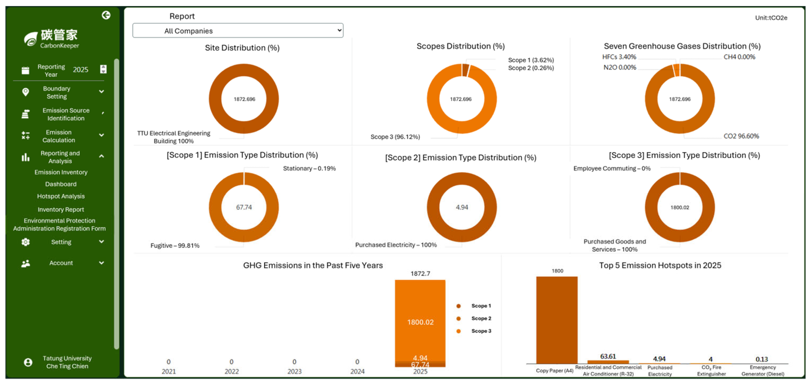812x383 pixels.
Task: Click the Boundary Setting location pin icon
Action: (26, 92)
